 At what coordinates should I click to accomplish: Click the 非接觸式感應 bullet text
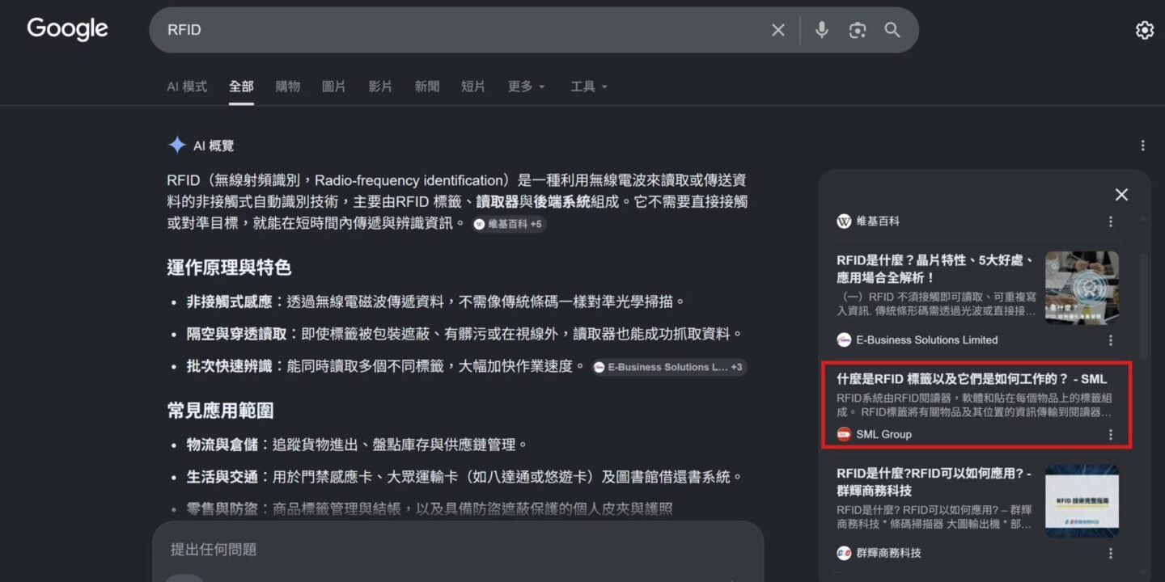pos(436,302)
